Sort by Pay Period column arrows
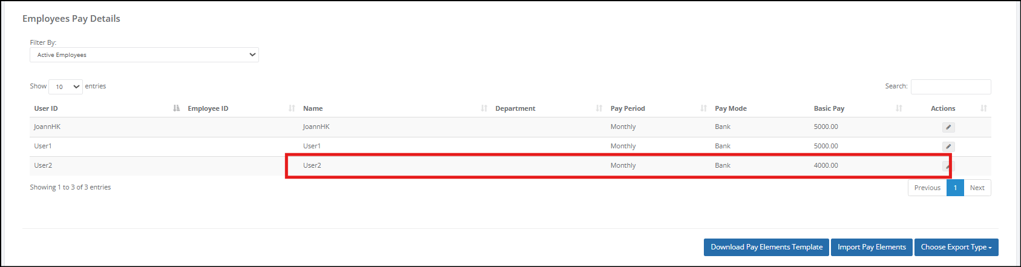Image resolution: width=1021 pixels, height=267 pixels. click(x=703, y=108)
